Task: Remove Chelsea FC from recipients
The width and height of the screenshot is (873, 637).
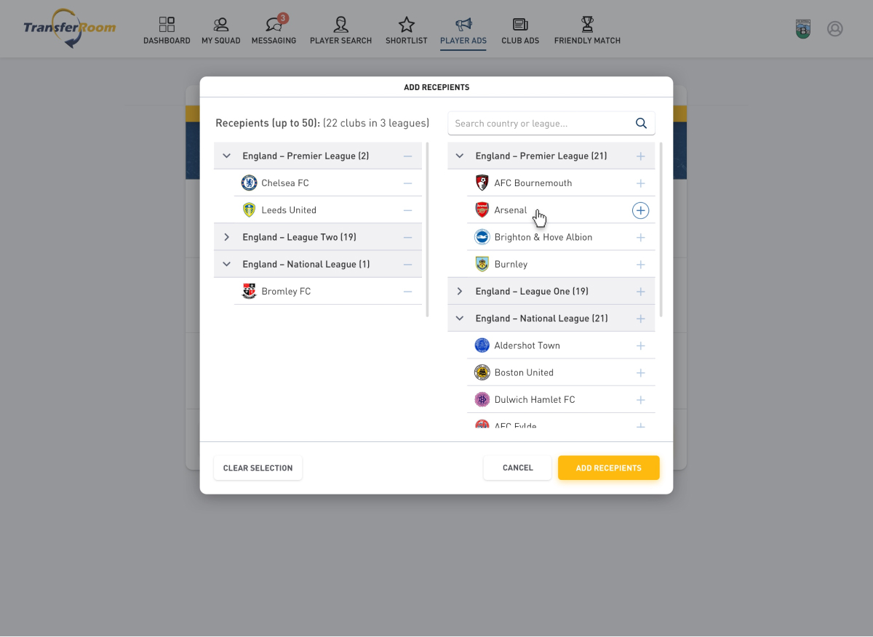Action: (x=407, y=183)
